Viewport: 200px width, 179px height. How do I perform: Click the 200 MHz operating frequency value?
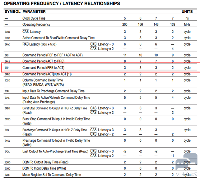tap(125, 24)
